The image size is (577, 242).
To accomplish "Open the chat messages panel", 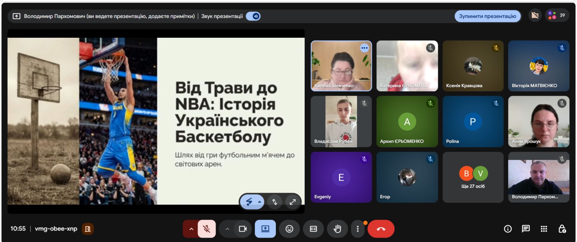I will [x=526, y=229].
